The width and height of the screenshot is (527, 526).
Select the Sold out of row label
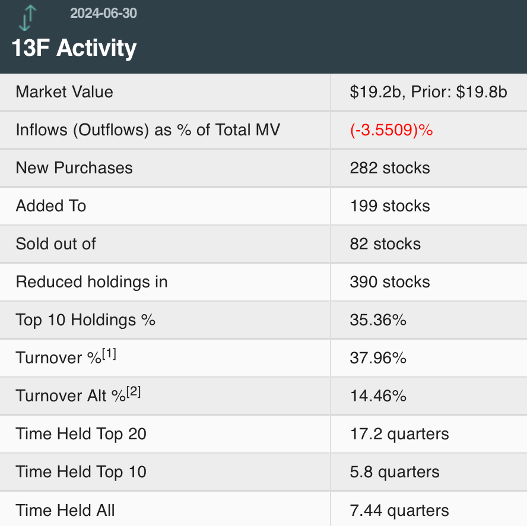(56, 244)
